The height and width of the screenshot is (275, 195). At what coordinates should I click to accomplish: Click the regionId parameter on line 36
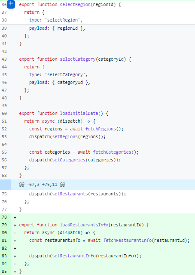click(x=103, y=5)
